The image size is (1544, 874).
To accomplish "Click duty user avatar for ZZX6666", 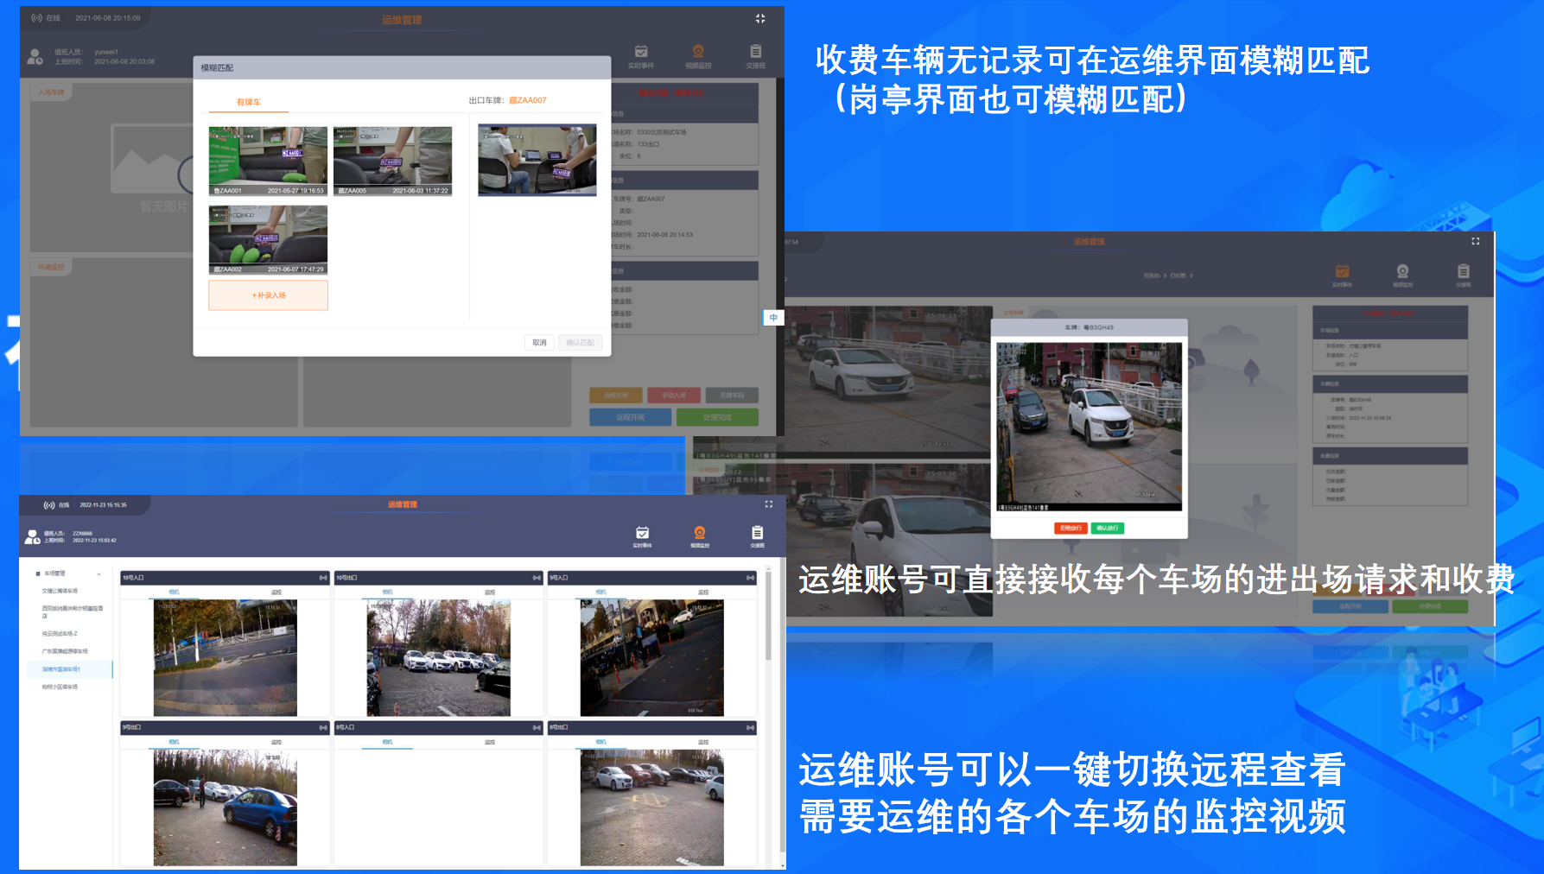I will coord(33,537).
